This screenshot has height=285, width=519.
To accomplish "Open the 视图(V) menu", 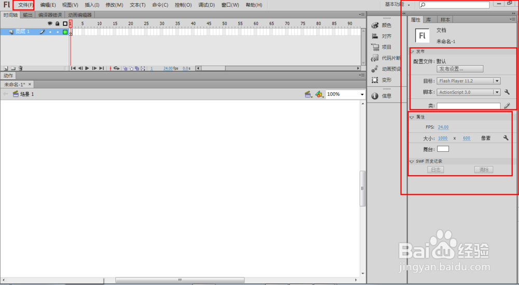I will click(x=70, y=5).
